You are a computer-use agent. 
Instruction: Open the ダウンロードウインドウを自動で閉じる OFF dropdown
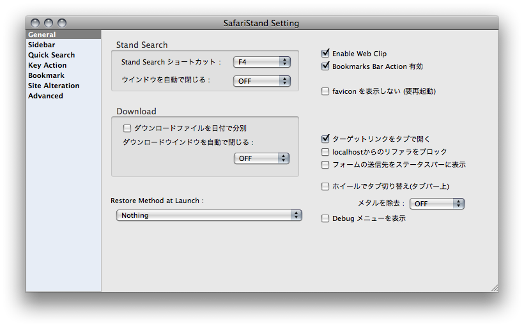[261, 158]
